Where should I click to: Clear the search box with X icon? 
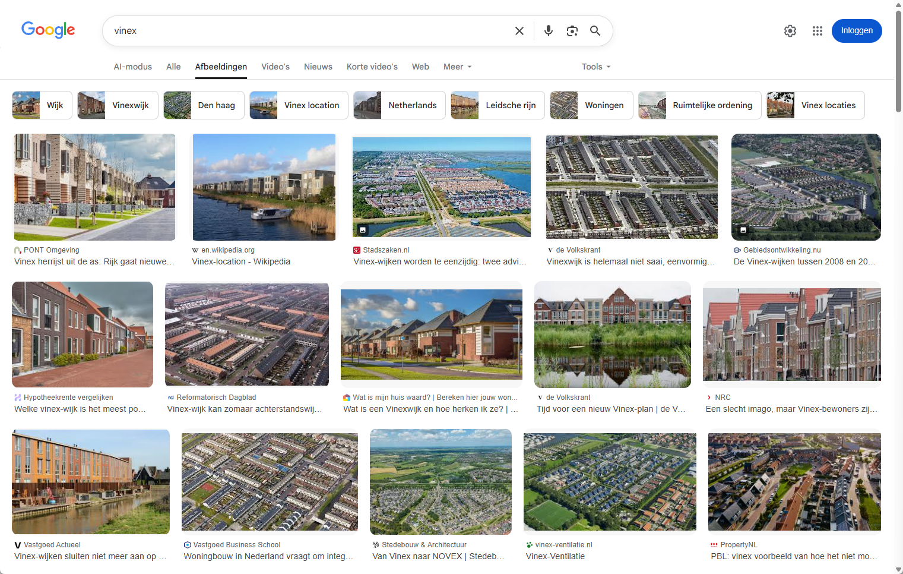coord(519,31)
